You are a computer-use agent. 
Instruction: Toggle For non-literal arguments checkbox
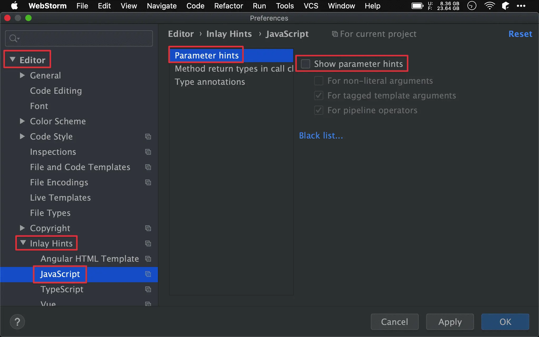point(319,81)
